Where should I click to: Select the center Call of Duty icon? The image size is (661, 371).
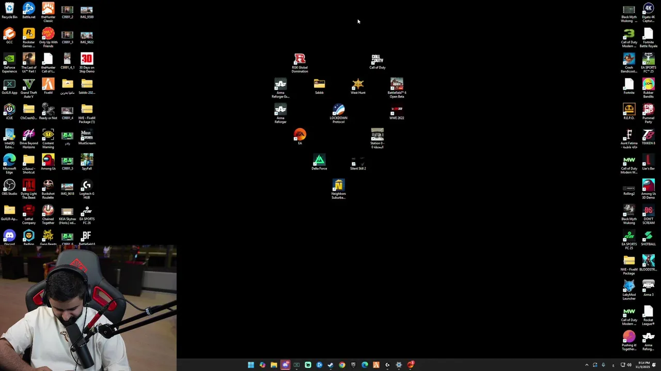point(377,61)
